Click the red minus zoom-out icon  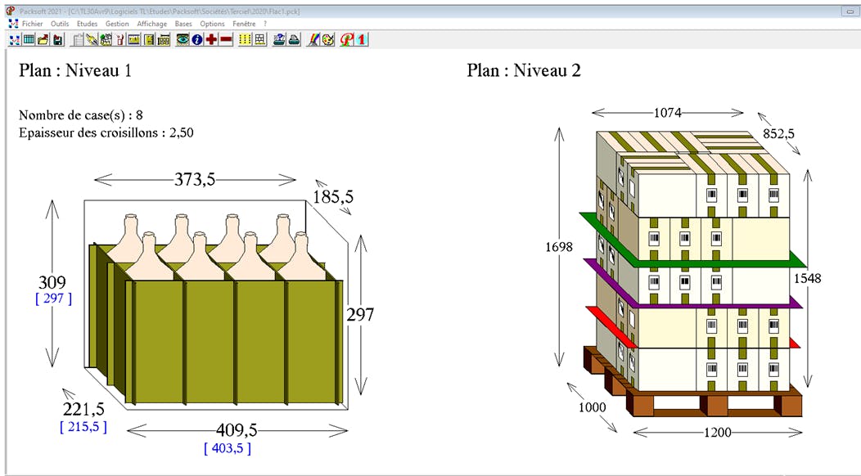click(226, 39)
